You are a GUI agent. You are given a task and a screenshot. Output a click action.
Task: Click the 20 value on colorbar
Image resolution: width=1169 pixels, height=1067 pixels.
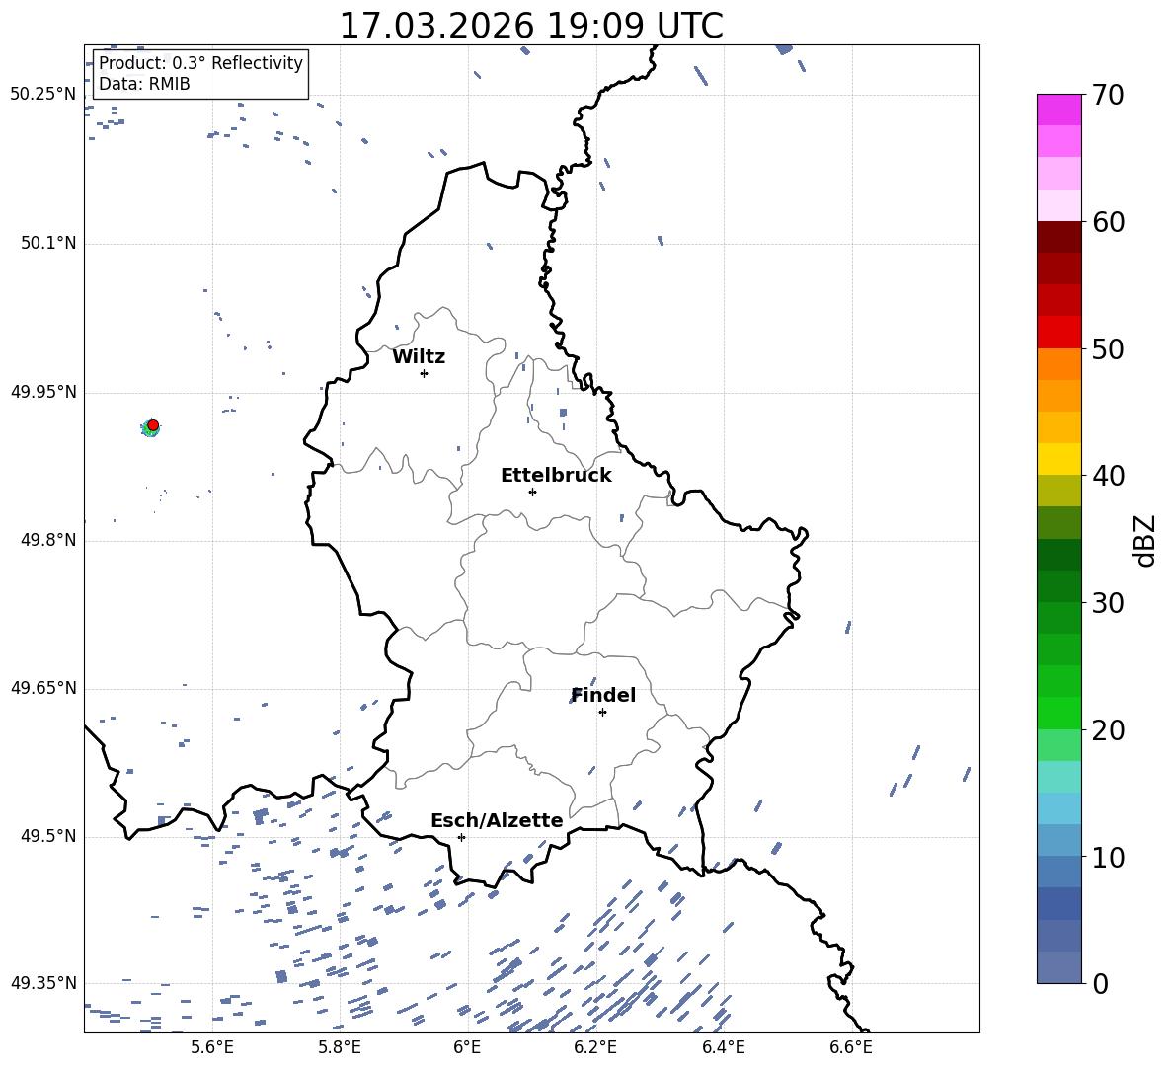[x=1108, y=730]
